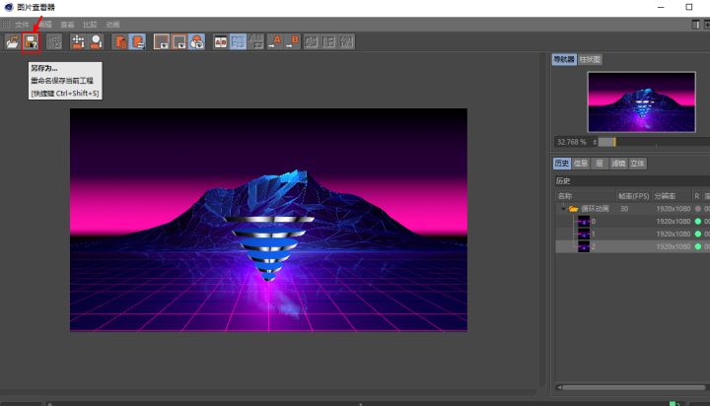This screenshot has width=710, height=406.
Task: Click the Save As floppy disk icon
Action: (x=31, y=41)
